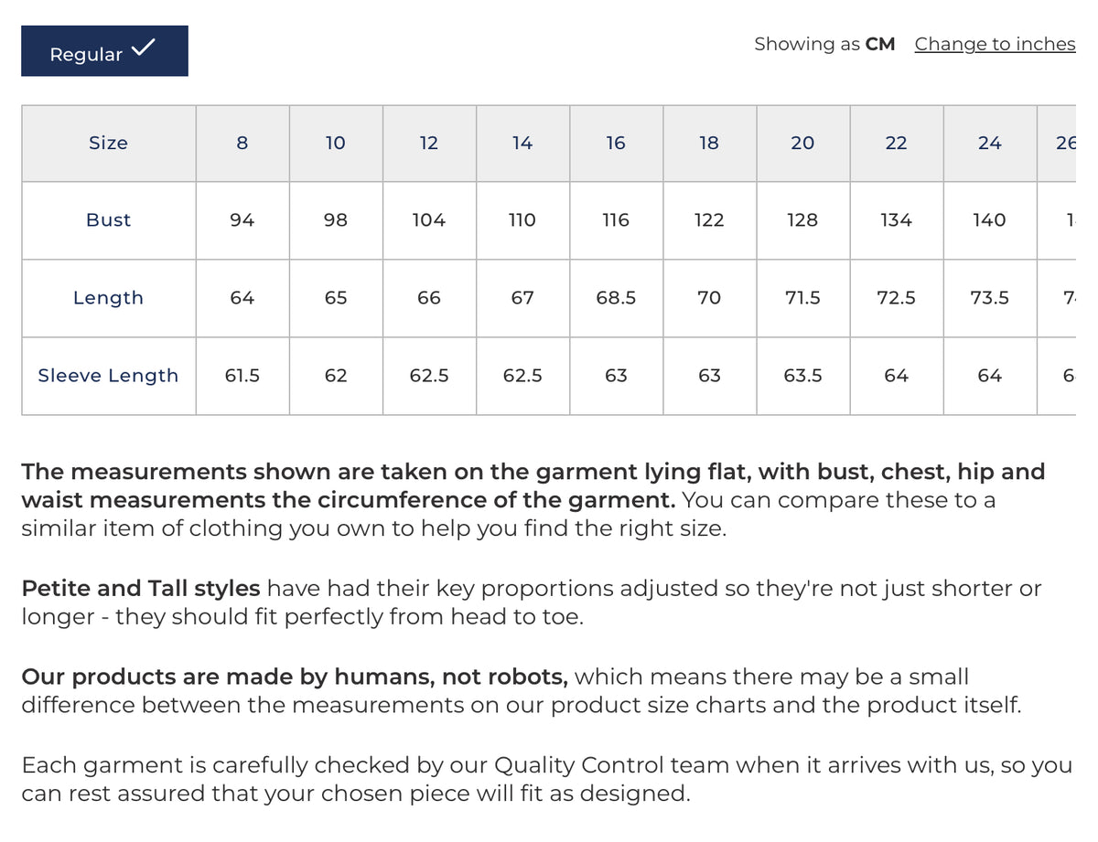This screenshot has height=842, width=1098.
Task: Select the Length row label
Action: pyautogui.click(x=109, y=298)
